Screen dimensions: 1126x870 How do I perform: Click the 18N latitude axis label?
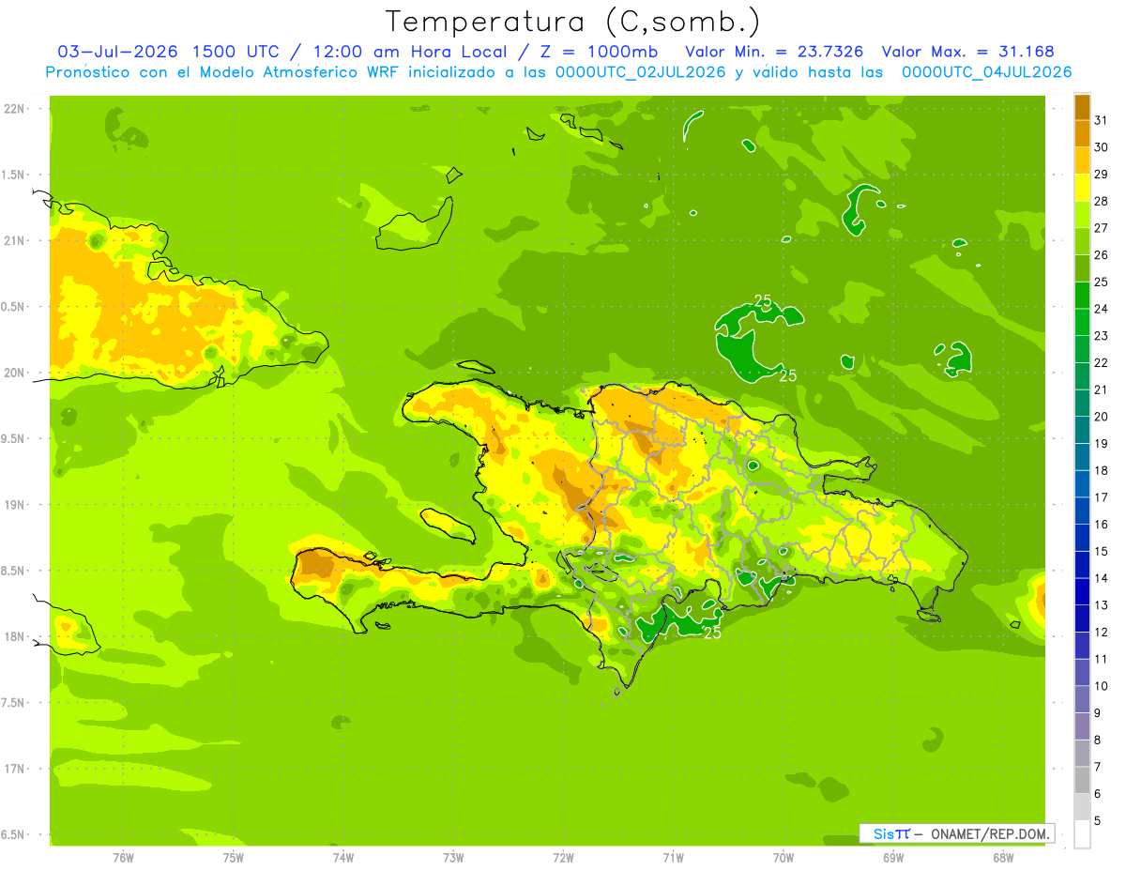15,636
